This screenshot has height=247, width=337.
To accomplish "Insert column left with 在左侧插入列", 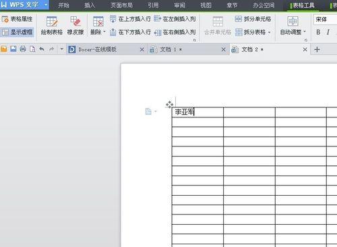I will 175,19.
